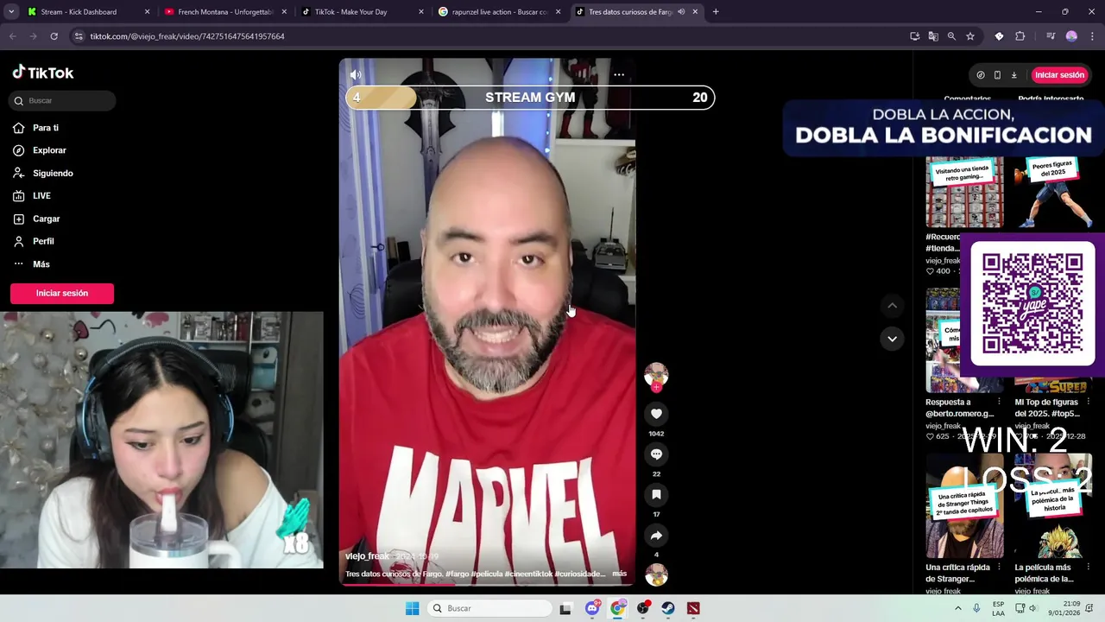1105x622 pixels.
Task: Switch to rapunzel live action tab
Action: [x=499, y=12]
